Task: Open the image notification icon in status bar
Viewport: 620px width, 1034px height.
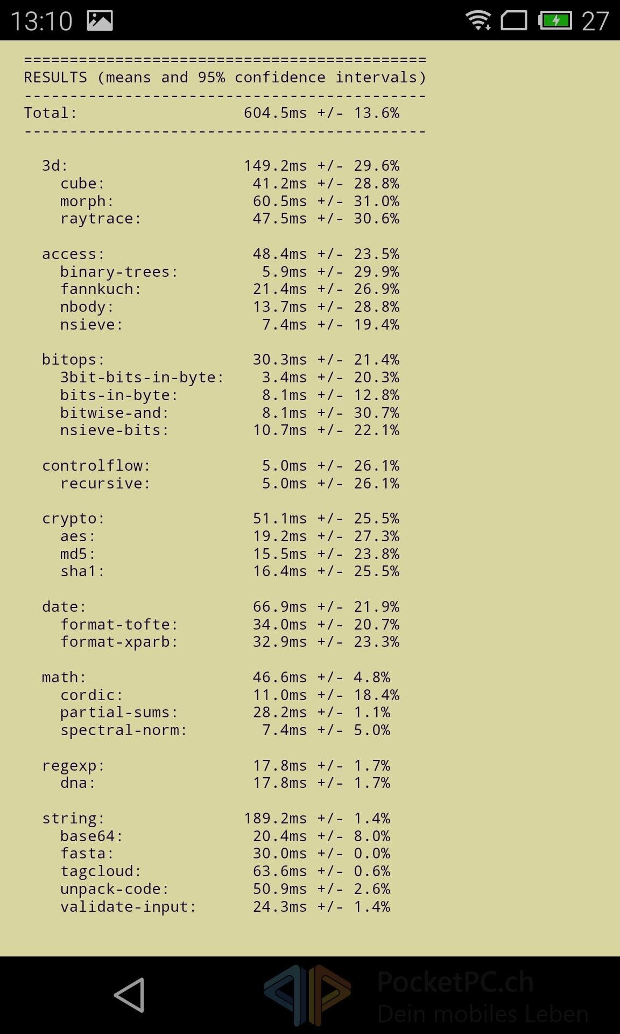Action: [x=100, y=20]
